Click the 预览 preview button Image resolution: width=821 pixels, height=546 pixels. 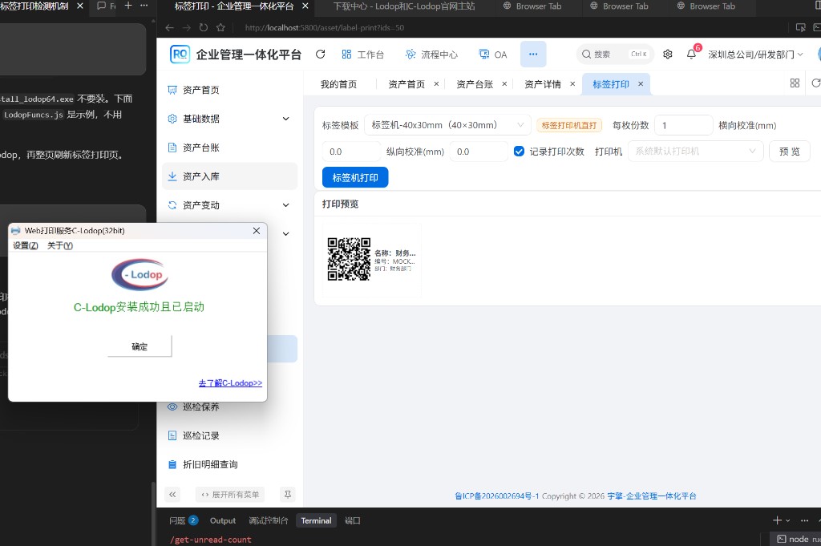click(789, 152)
